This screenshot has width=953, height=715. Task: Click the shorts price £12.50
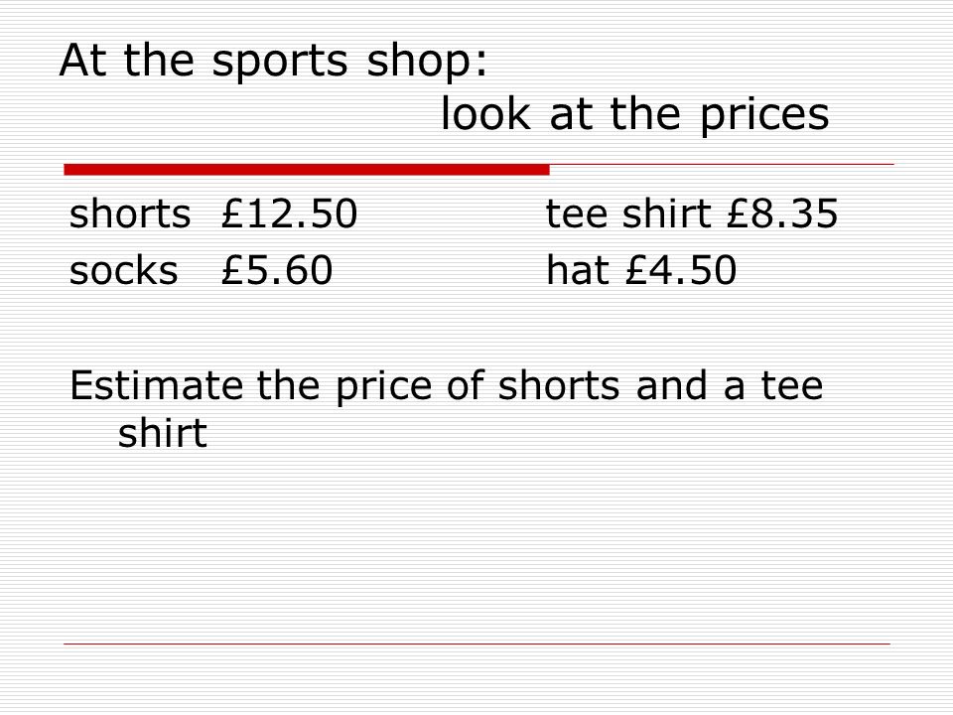coord(289,214)
